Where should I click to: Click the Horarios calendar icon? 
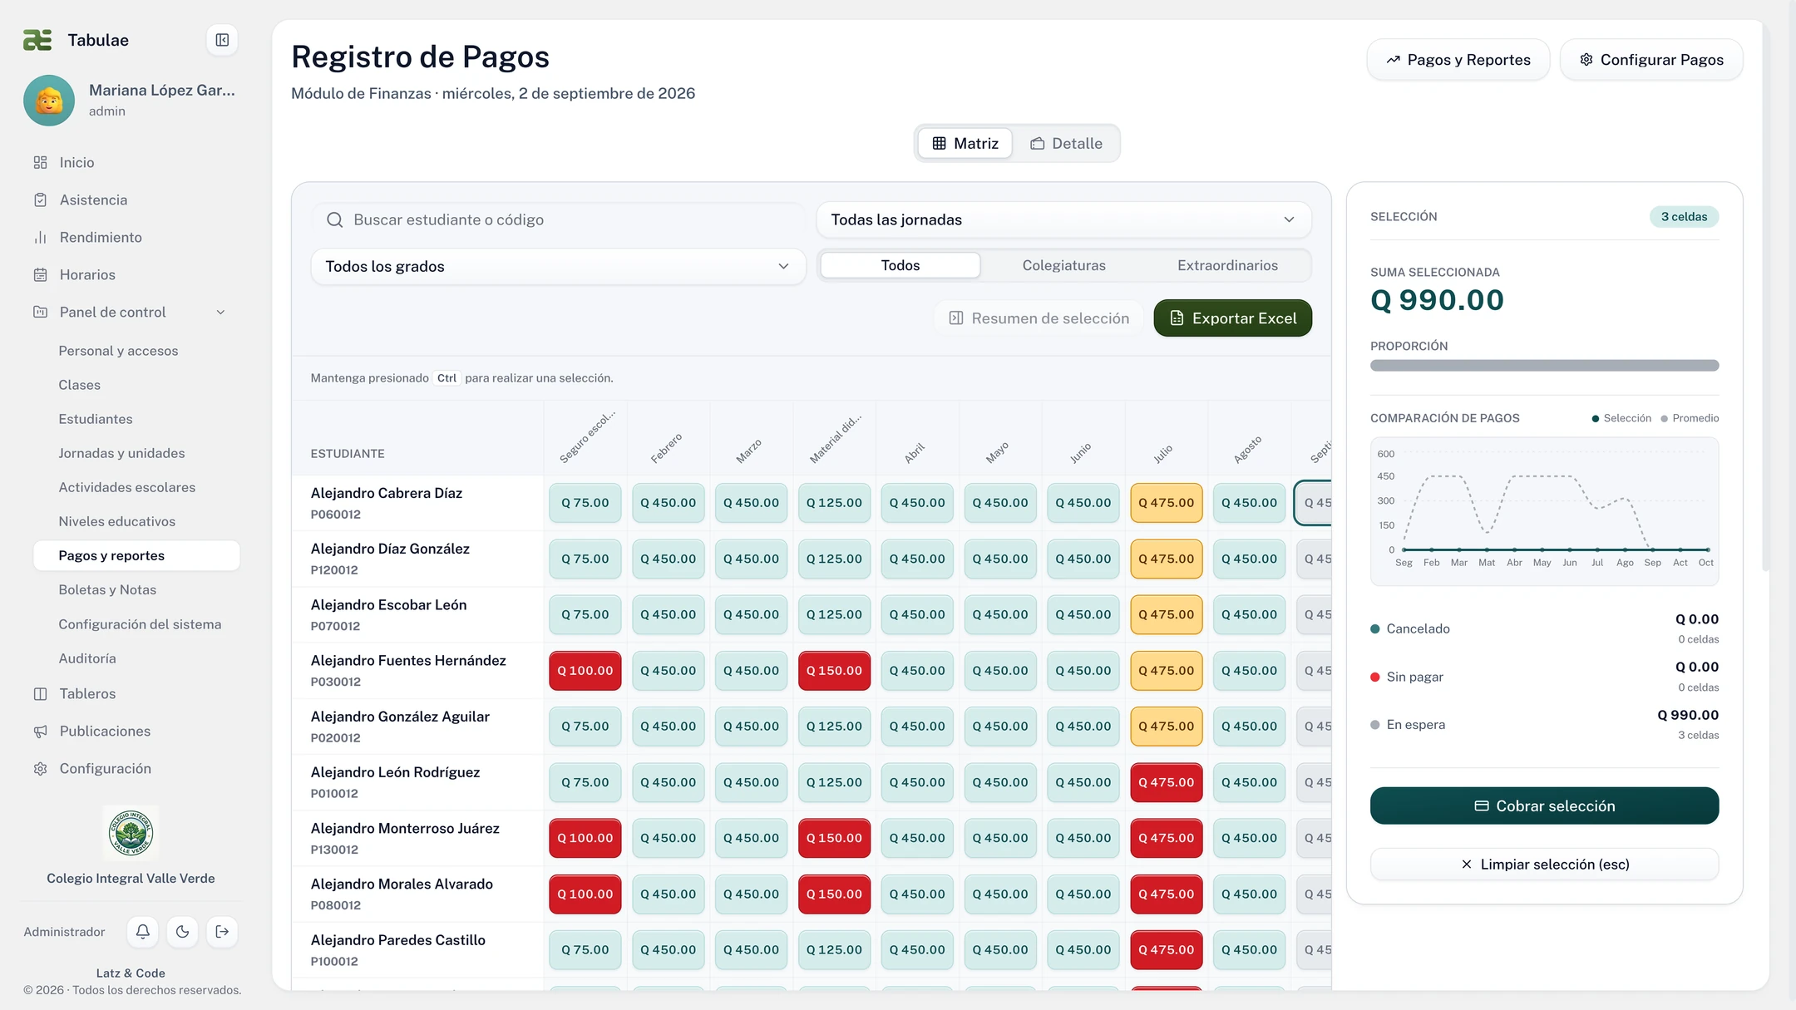[40, 275]
